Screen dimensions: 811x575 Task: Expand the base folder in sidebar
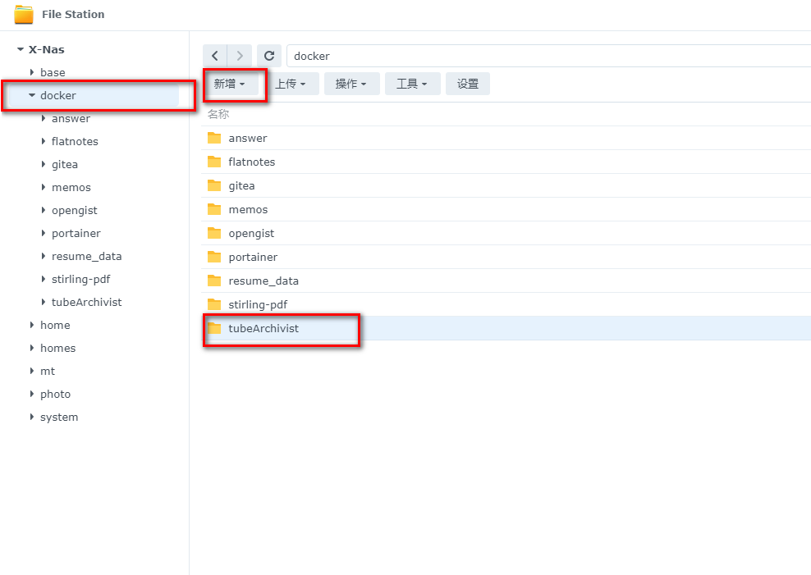coord(32,72)
